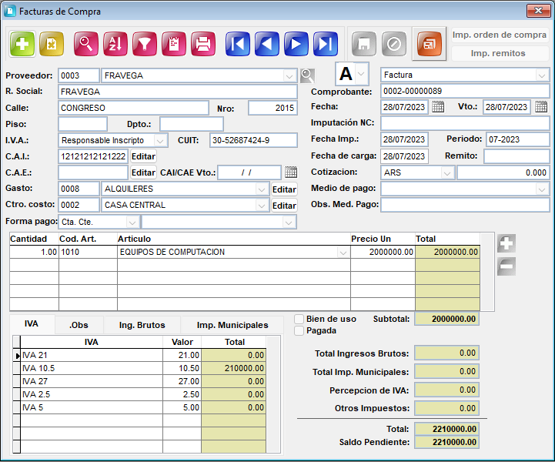Click the Precio Un 2000000.00 cell
555x462 pixels.
pos(383,252)
